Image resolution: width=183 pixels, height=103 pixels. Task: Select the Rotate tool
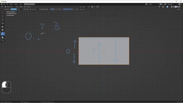coord(3,23)
